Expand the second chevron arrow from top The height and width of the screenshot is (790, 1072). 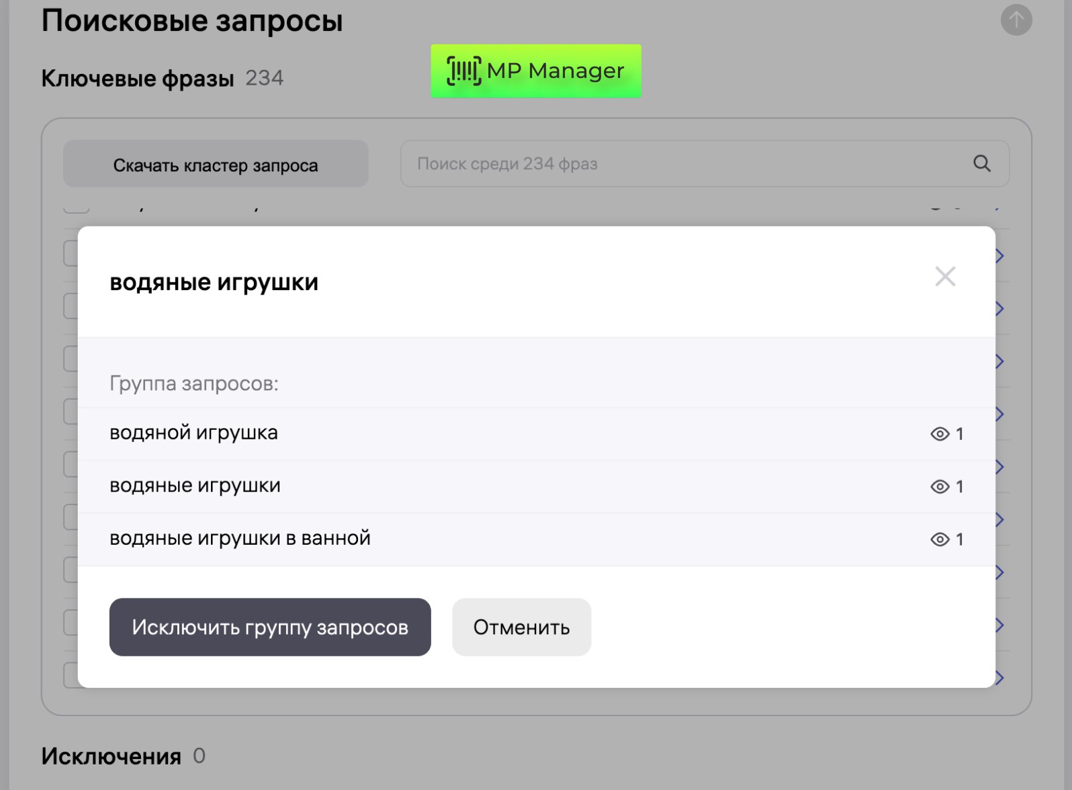[x=999, y=309]
